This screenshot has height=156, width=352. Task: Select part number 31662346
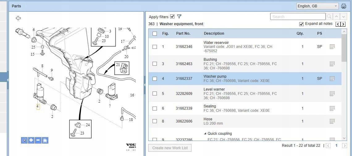184,47
